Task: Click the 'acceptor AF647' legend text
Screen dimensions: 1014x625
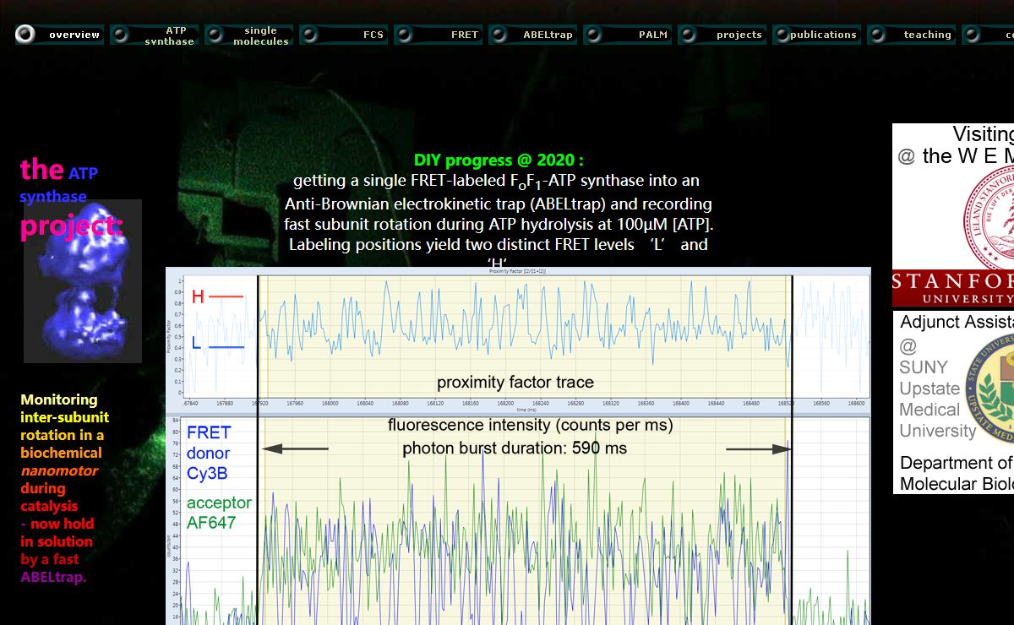Action: (x=219, y=513)
